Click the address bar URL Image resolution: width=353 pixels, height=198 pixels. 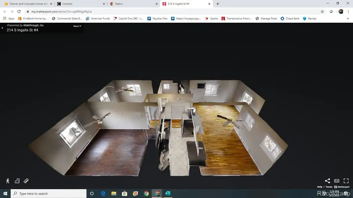point(61,11)
